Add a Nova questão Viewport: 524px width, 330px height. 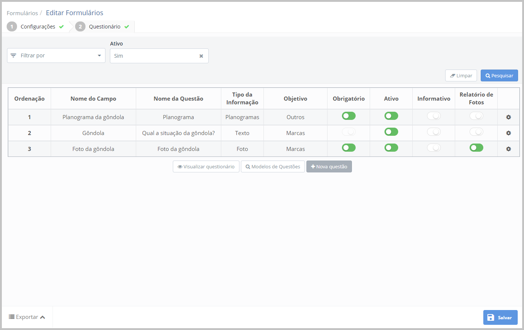(x=329, y=166)
